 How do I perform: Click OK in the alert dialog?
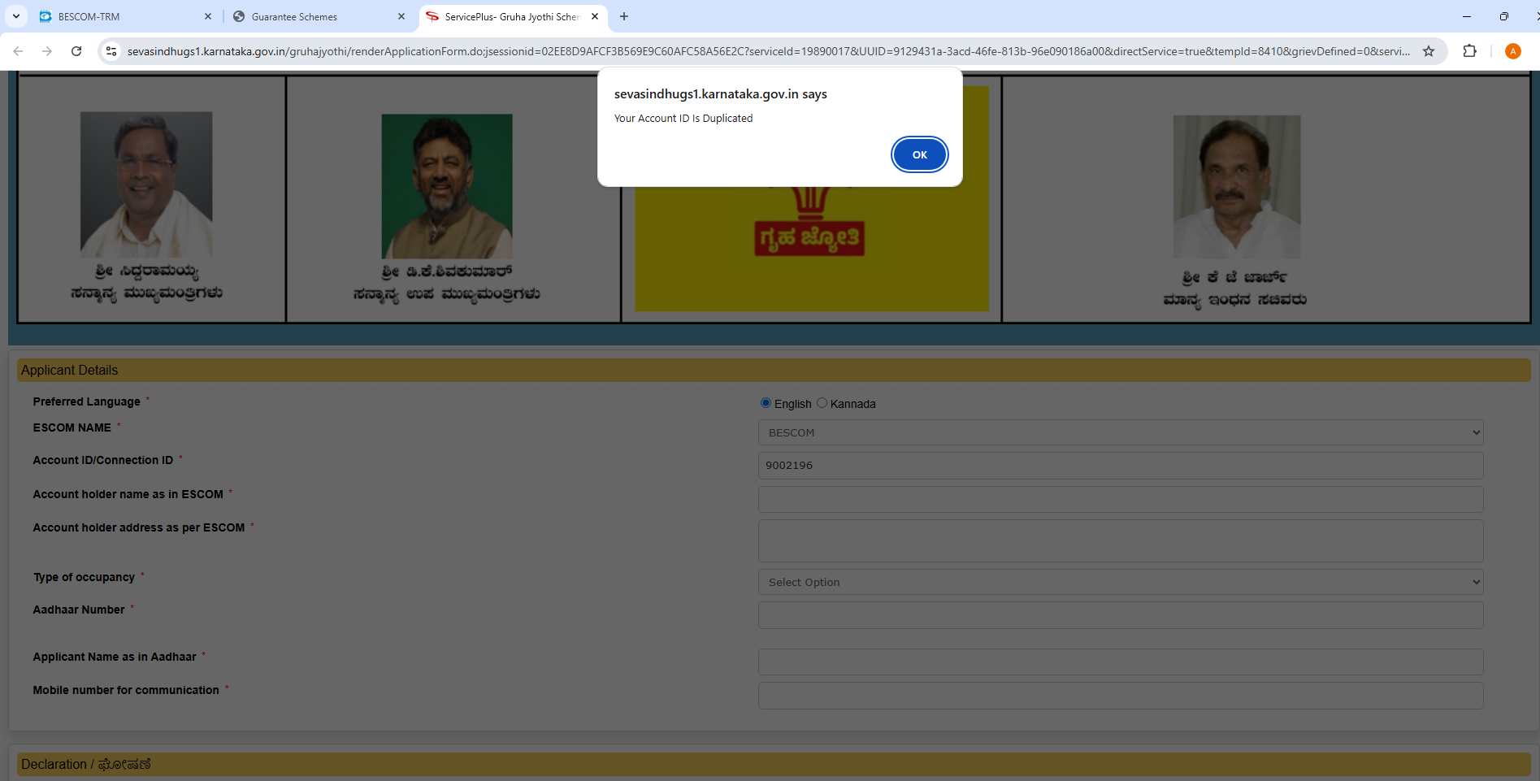[919, 154]
